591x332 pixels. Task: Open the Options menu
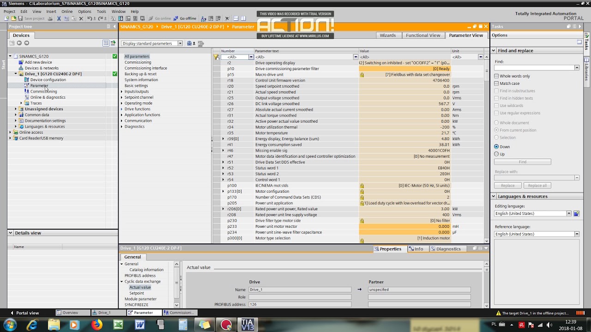click(x=84, y=12)
